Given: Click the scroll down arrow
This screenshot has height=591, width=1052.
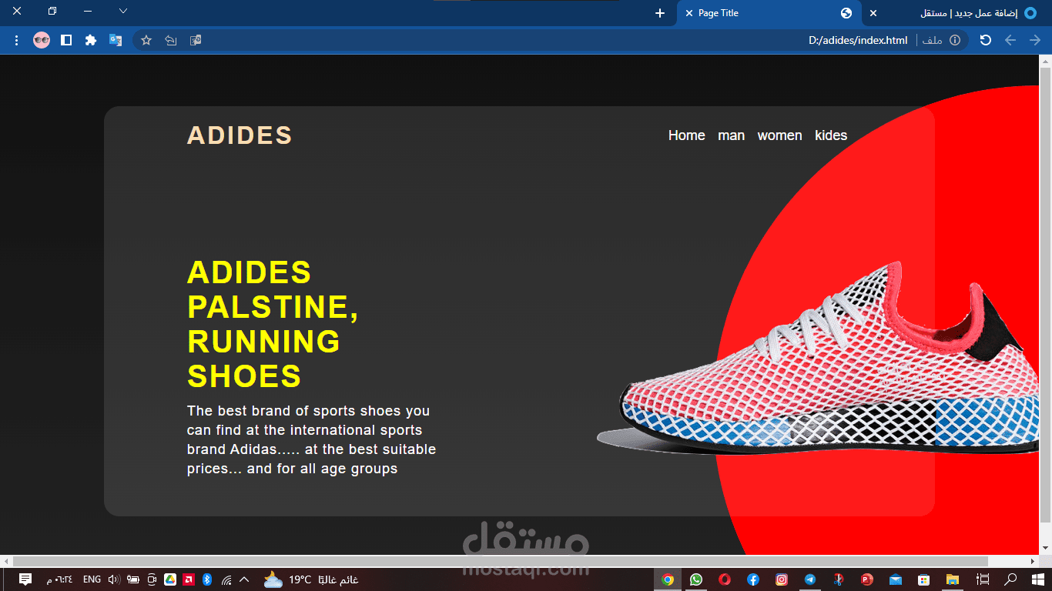Looking at the screenshot, I should click(x=1046, y=548).
